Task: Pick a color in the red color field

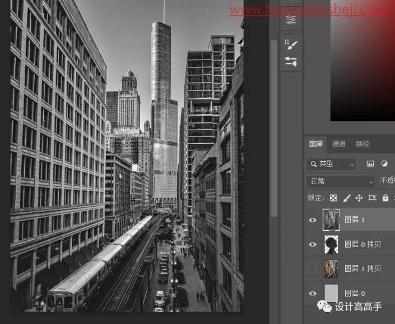Action: coord(363,61)
